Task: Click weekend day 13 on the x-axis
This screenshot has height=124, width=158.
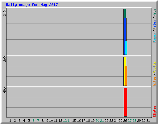Action: coord(65,121)
